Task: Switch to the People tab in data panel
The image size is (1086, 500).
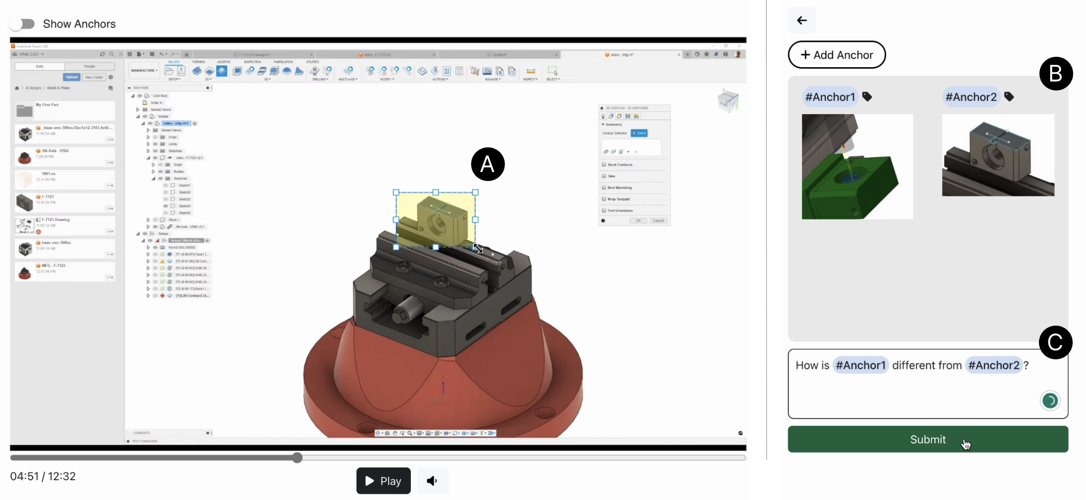Action: 89,66
